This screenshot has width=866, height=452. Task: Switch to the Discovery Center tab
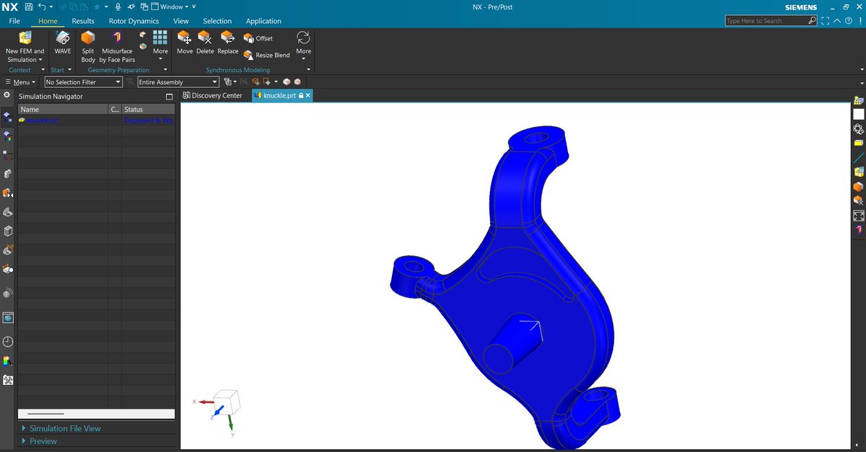[x=212, y=95]
